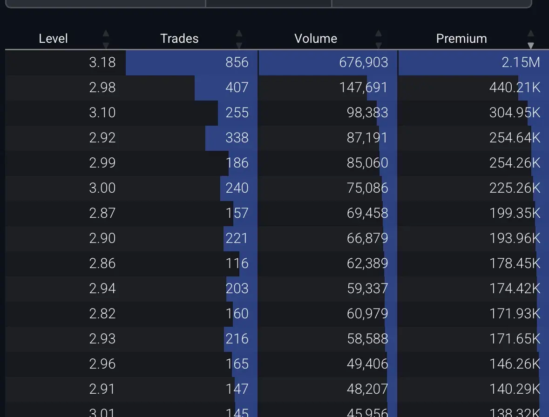The image size is (549, 417).
Task: Click the 216 trades value
Action: (x=237, y=339)
